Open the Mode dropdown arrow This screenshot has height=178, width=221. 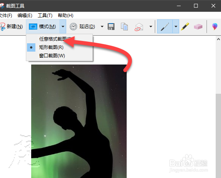63,27
